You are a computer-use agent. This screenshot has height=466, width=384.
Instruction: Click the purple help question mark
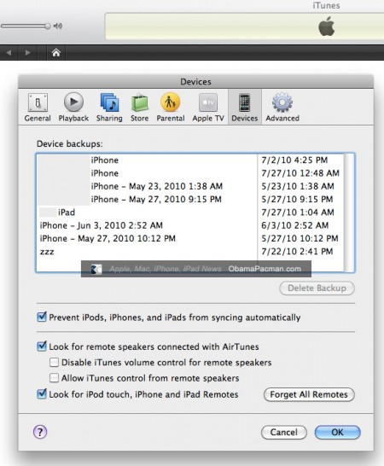click(x=40, y=432)
